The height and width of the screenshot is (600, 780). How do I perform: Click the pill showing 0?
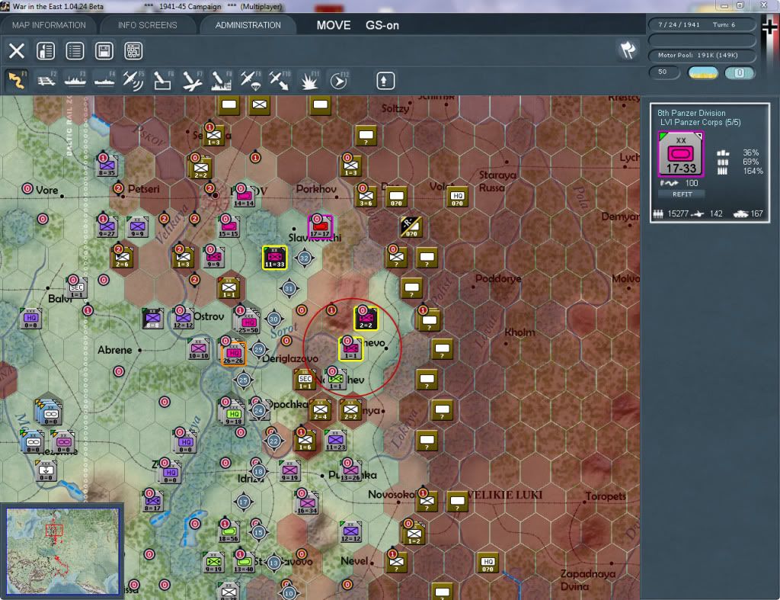pos(740,72)
